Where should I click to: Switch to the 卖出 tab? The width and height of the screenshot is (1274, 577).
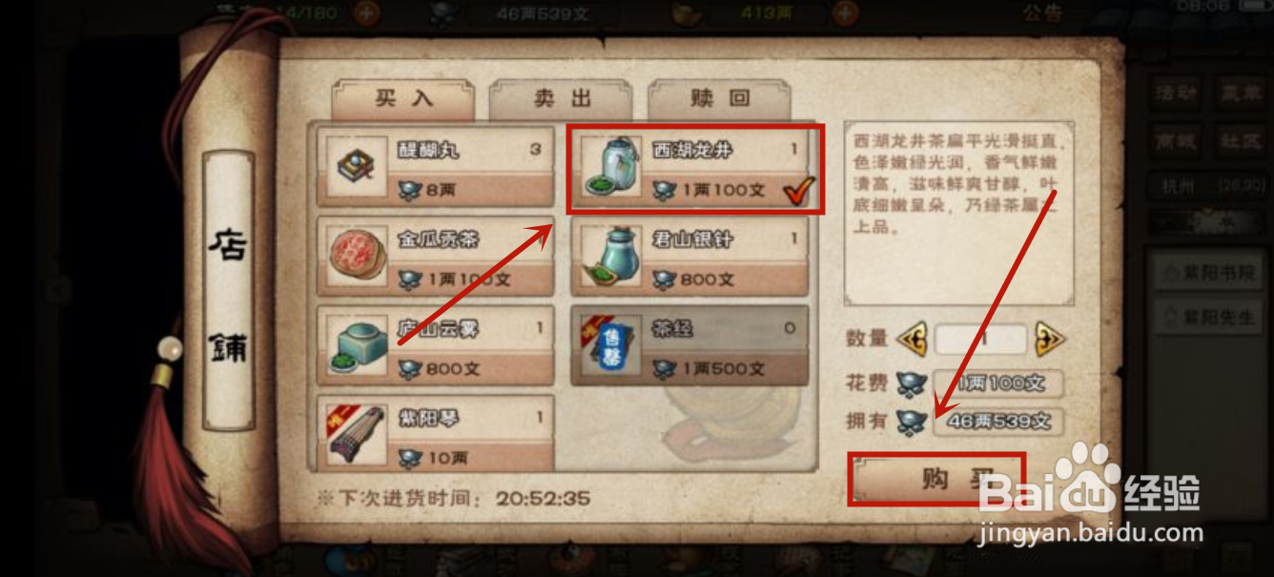click(562, 98)
